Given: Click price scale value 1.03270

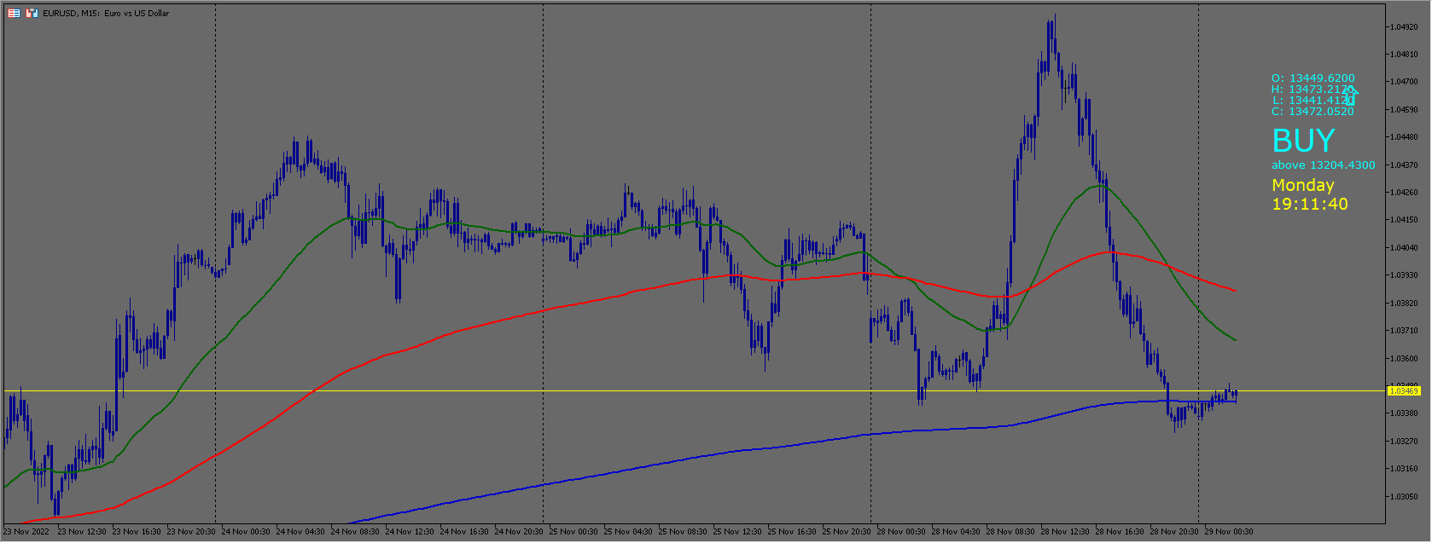Looking at the screenshot, I should [1403, 442].
